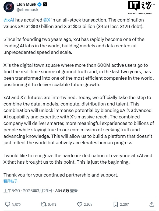Open the @xAI mention link
Image resolution: width=159 pixels, height=211 pixels.
click(x=9, y=20)
